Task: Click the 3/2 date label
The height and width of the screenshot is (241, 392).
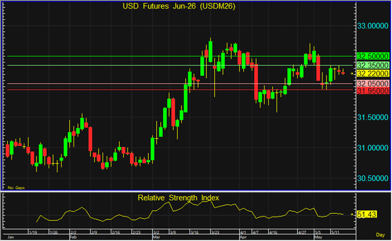Action: coord(156,232)
